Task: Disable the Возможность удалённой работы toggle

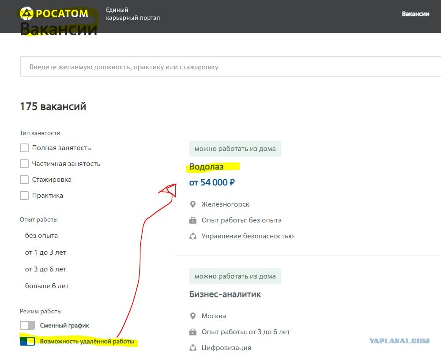Action: coord(27,341)
